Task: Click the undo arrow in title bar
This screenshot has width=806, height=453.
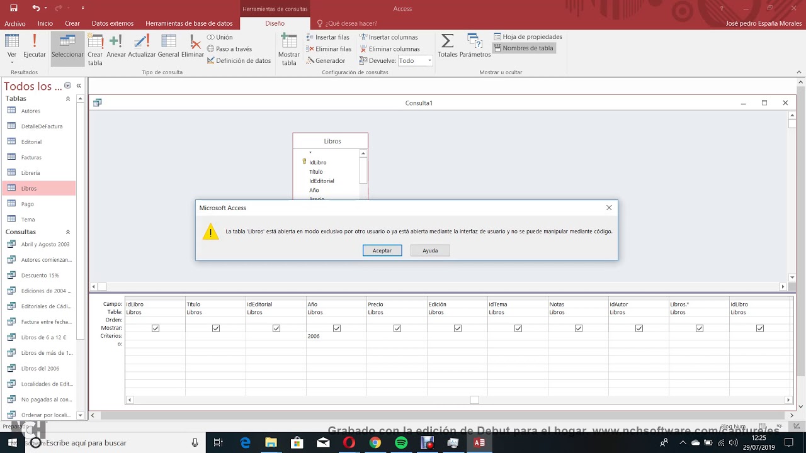Action: pos(36,8)
